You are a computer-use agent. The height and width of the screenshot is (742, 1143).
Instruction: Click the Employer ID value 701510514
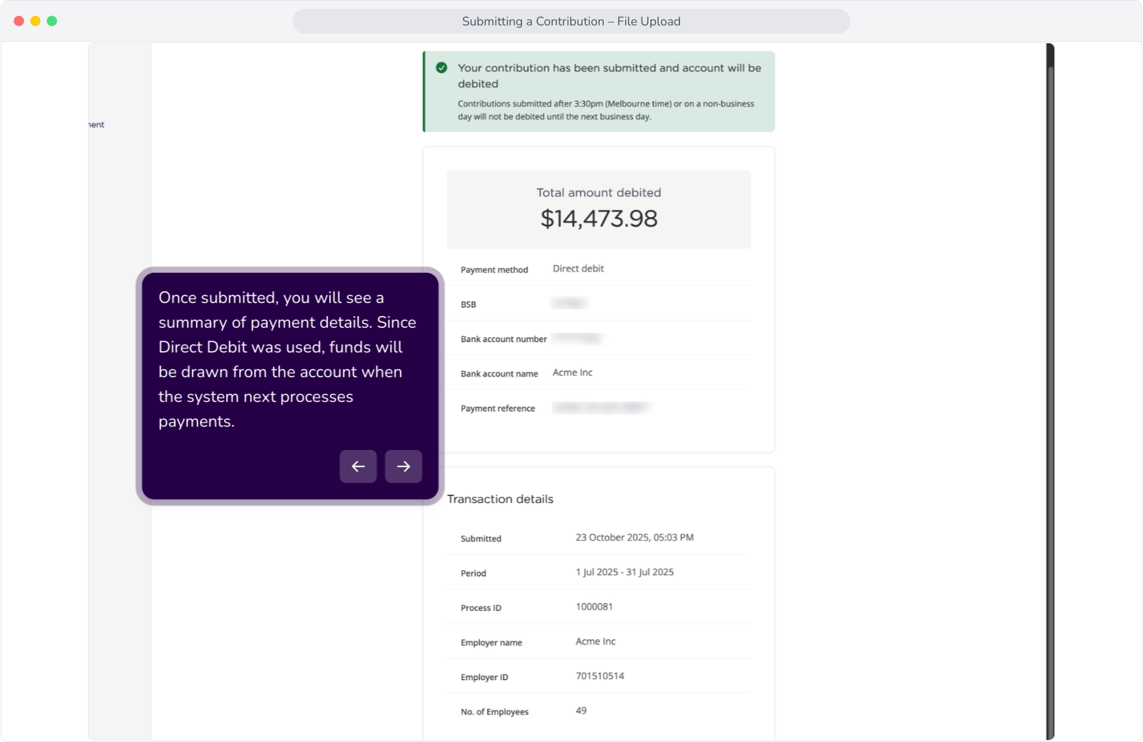pyautogui.click(x=600, y=676)
